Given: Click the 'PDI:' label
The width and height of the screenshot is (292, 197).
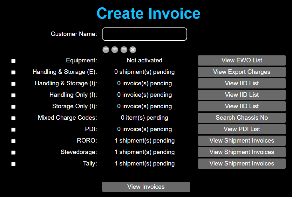Looking at the screenshot, I should pos(91,129).
